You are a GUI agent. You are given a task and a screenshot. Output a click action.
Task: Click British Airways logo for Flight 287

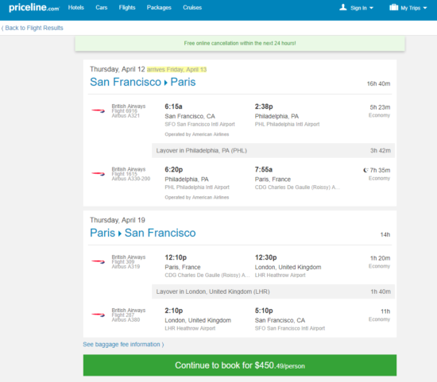coord(98,314)
